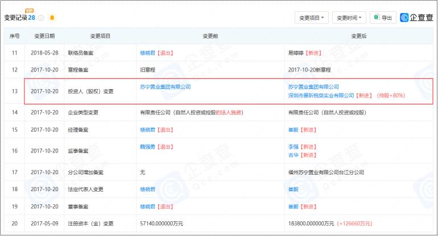
Task: Click the 57140.000000万元 value
Action: (x=162, y=224)
